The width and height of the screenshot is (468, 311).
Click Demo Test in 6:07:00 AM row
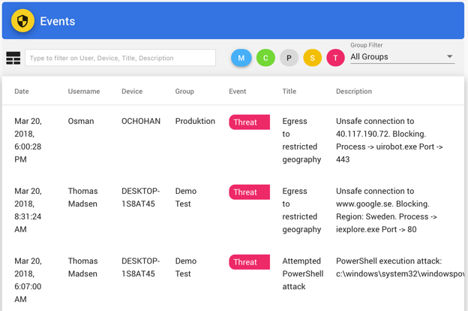(186, 267)
